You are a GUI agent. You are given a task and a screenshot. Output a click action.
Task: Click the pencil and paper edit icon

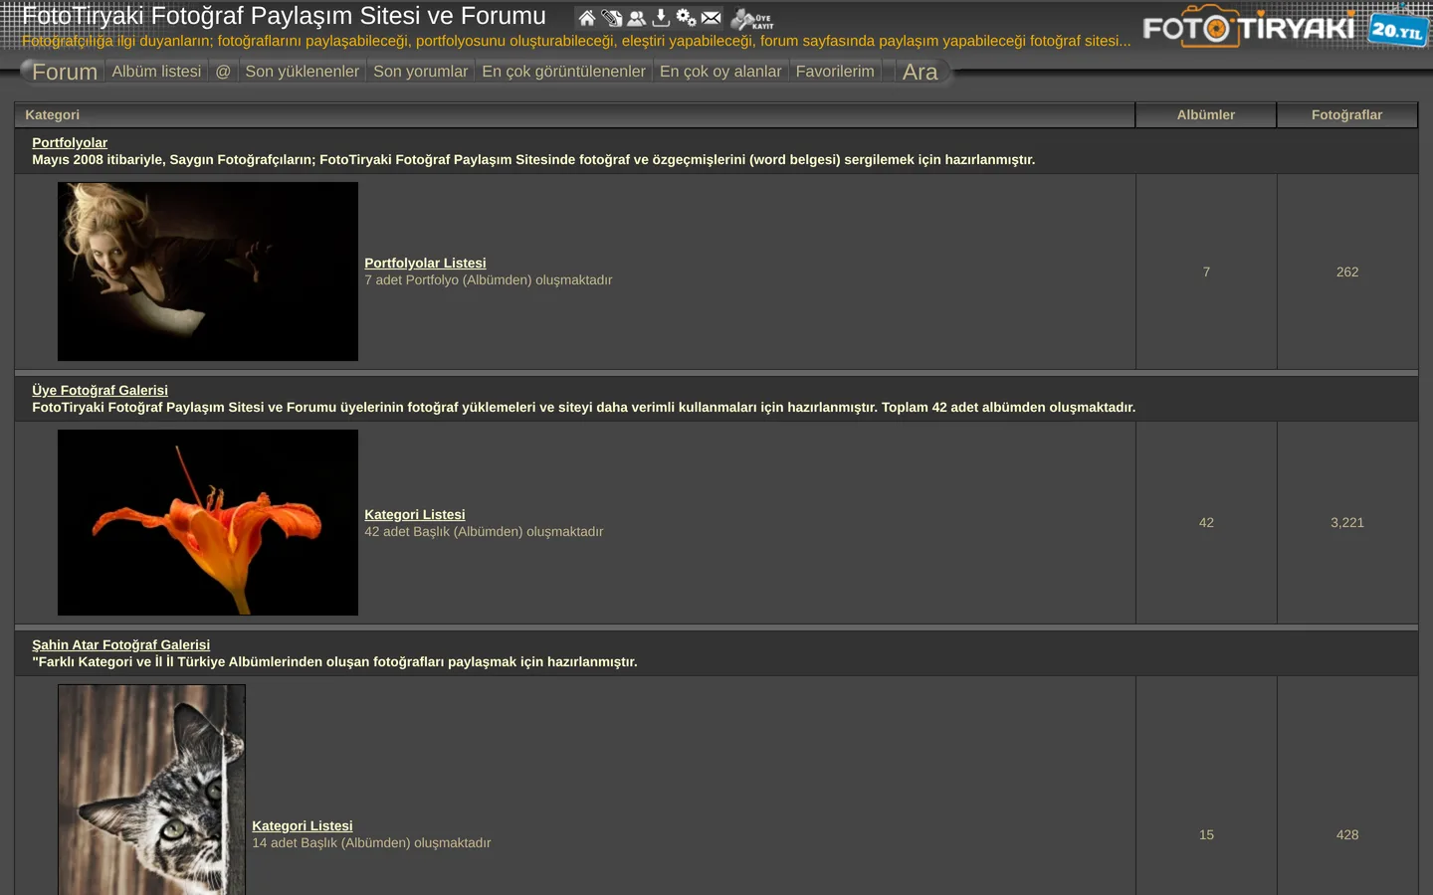(612, 18)
